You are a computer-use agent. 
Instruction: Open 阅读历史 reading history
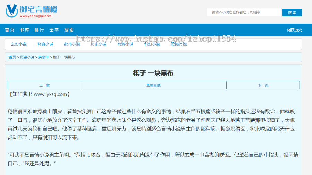(x=294, y=30)
